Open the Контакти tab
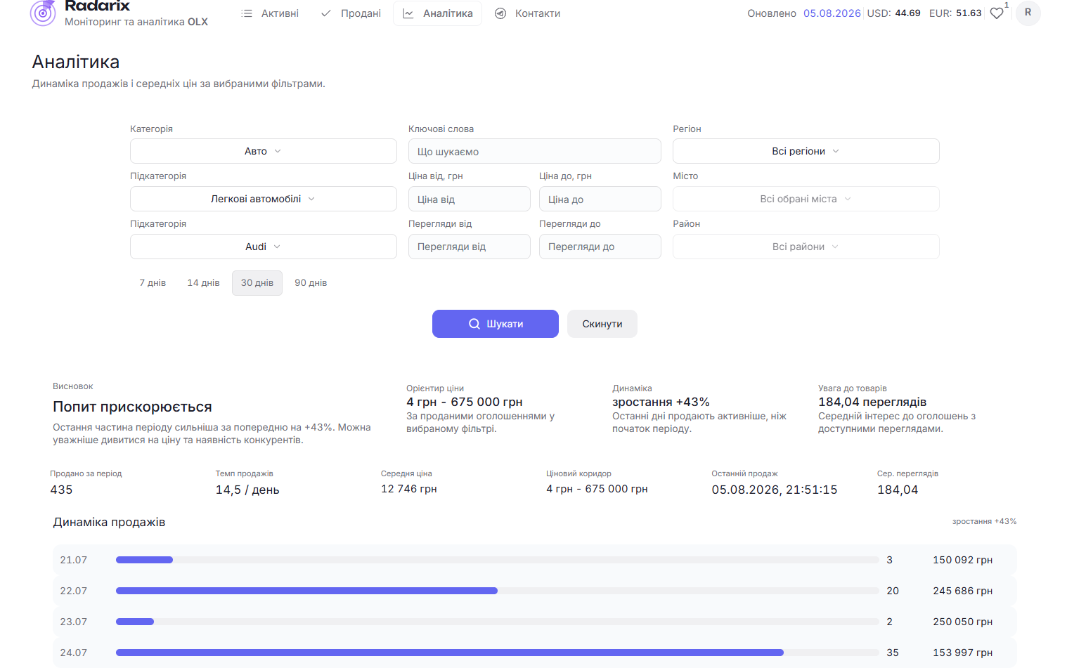The image size is (1067, 668). pos(528,13)
